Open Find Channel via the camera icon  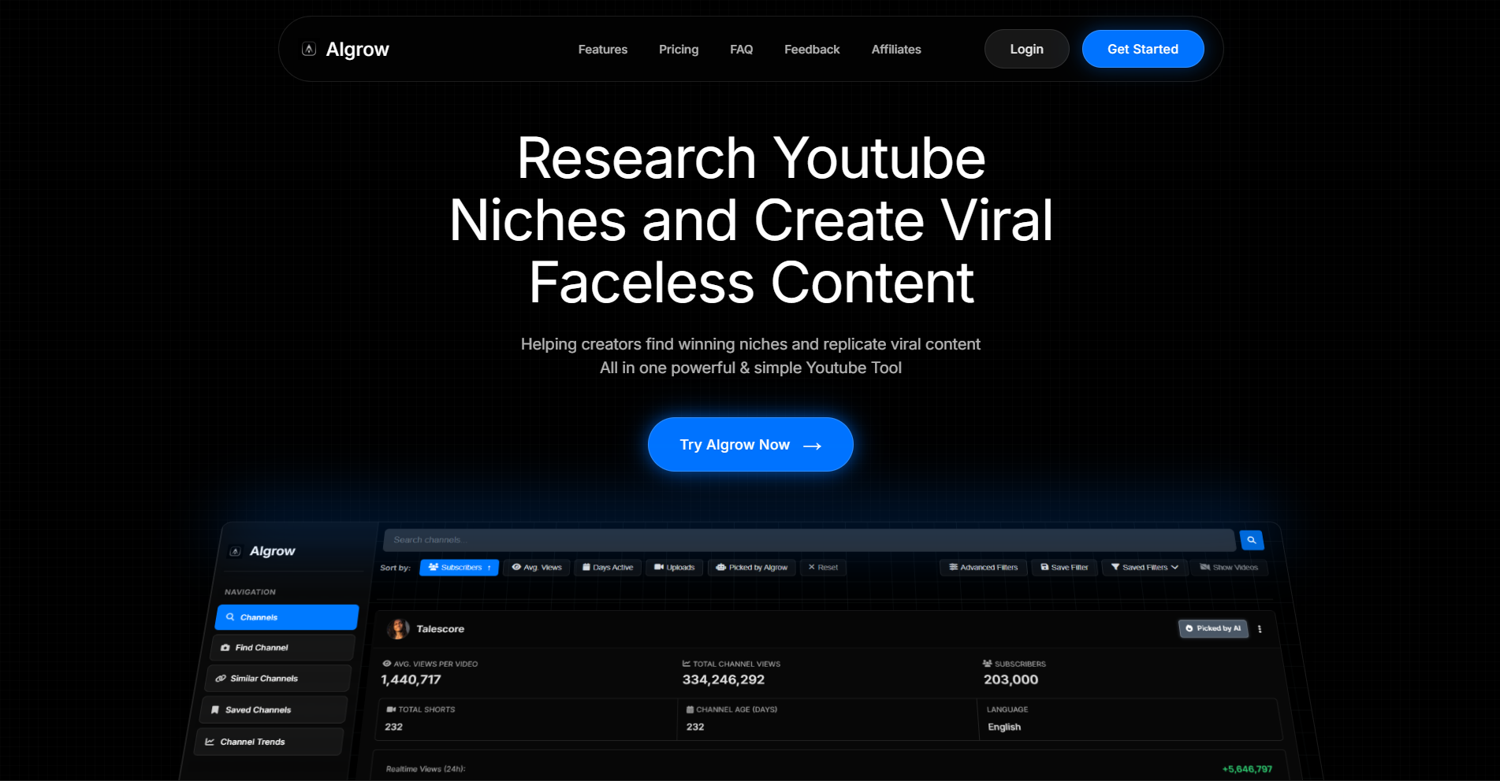click(226, 647)
